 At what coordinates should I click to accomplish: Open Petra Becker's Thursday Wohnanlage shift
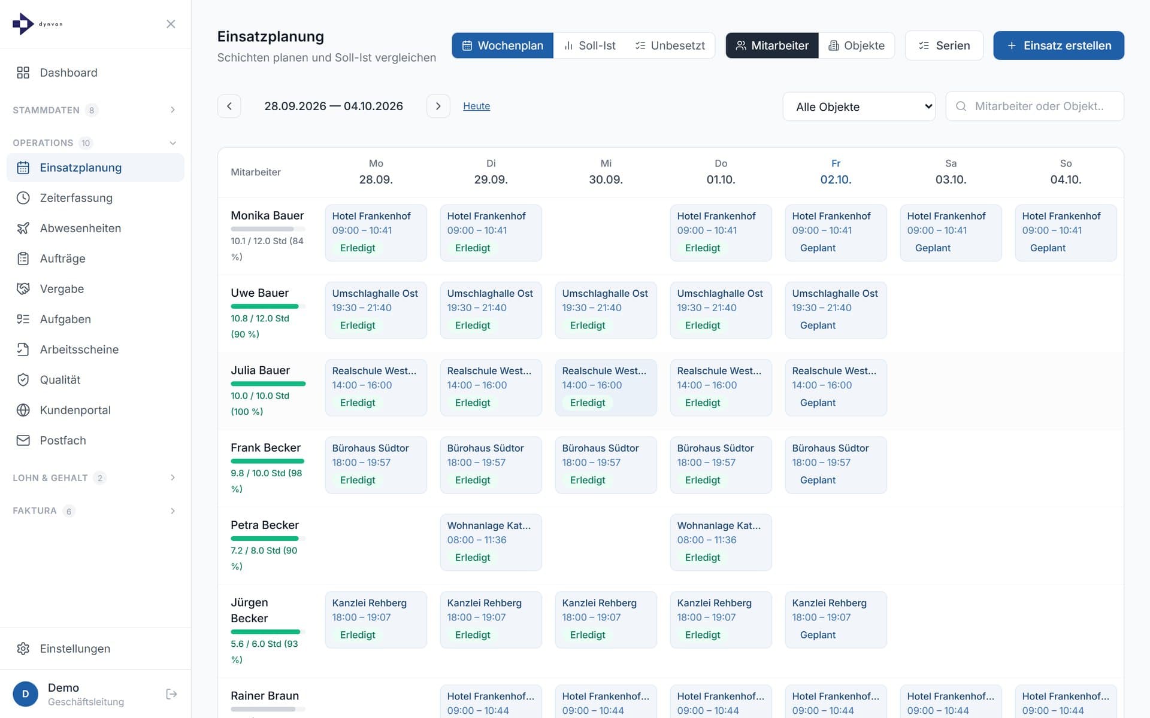[x=721, y=542]
